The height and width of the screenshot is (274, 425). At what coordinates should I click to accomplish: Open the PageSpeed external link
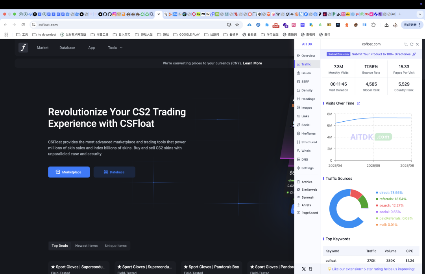[x=307, y=213]
